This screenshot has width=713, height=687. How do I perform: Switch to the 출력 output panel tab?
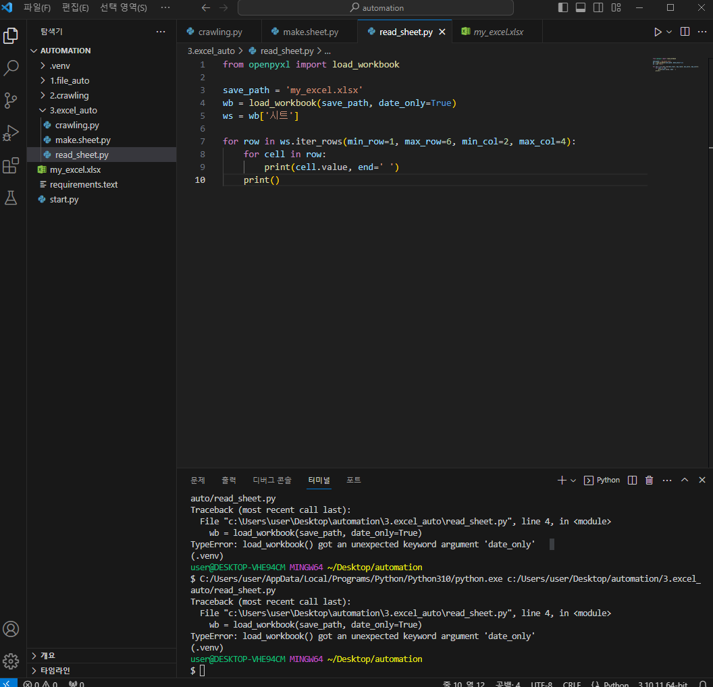[x=229, y=480]
